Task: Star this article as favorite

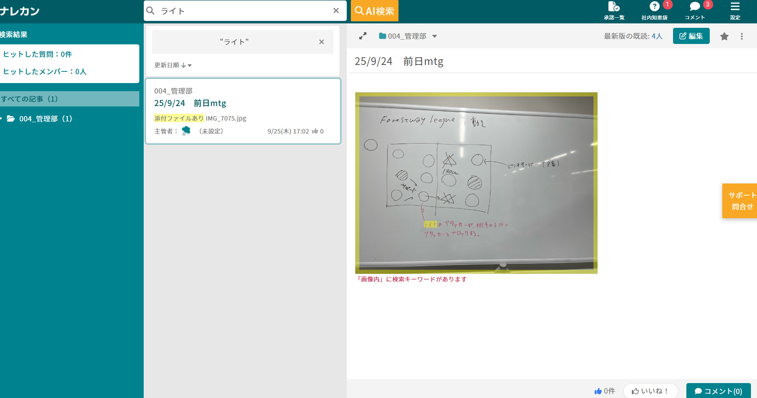Action: click(724, 36)
